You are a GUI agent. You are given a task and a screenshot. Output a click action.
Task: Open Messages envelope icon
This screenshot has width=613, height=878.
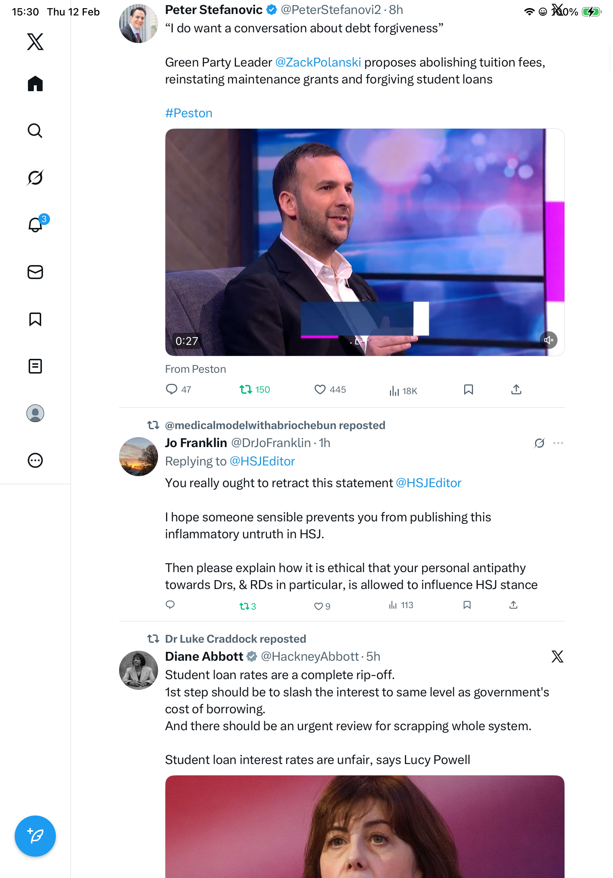tap(35, 272)
